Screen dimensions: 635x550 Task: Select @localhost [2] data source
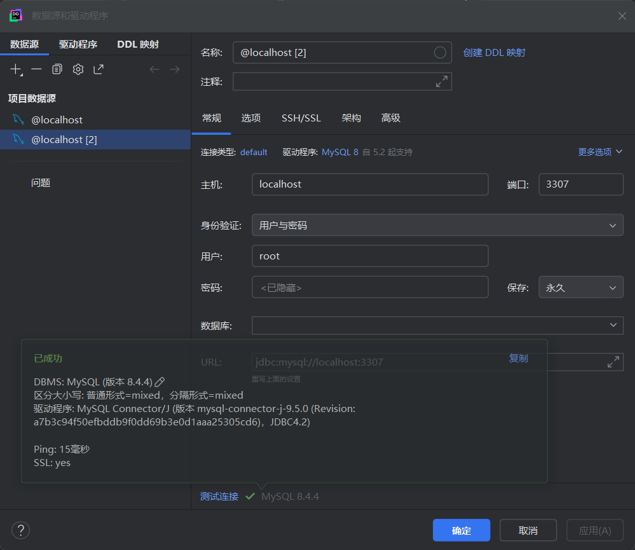tap(95, 139)
